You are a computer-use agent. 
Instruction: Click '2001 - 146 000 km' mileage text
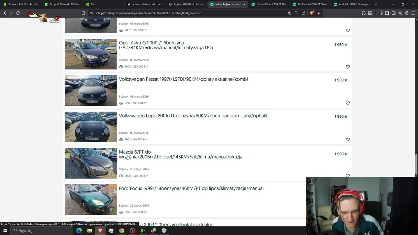(136, 139)
